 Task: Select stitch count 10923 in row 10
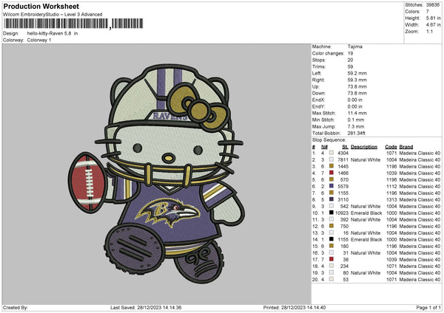tap(342, 213)
